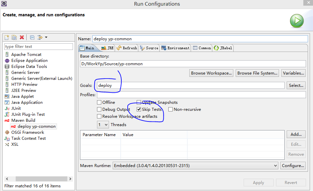Click the green Run icon
The image size is (313, 191).
click(297, 21)
